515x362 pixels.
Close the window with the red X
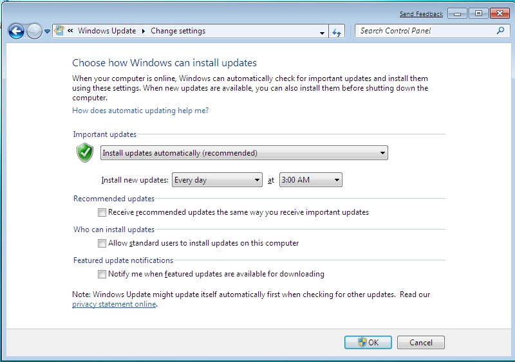tap(500, 14)
